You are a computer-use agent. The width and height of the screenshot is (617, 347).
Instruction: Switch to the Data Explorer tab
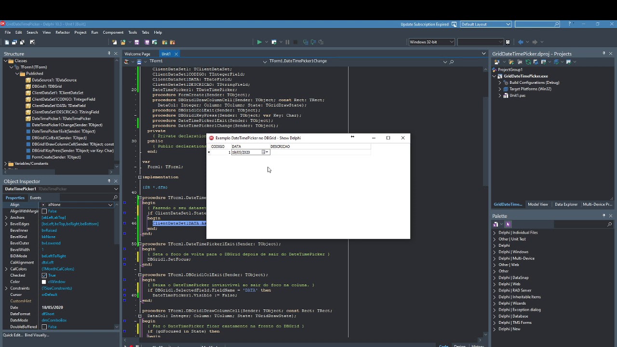pos(566,204)
